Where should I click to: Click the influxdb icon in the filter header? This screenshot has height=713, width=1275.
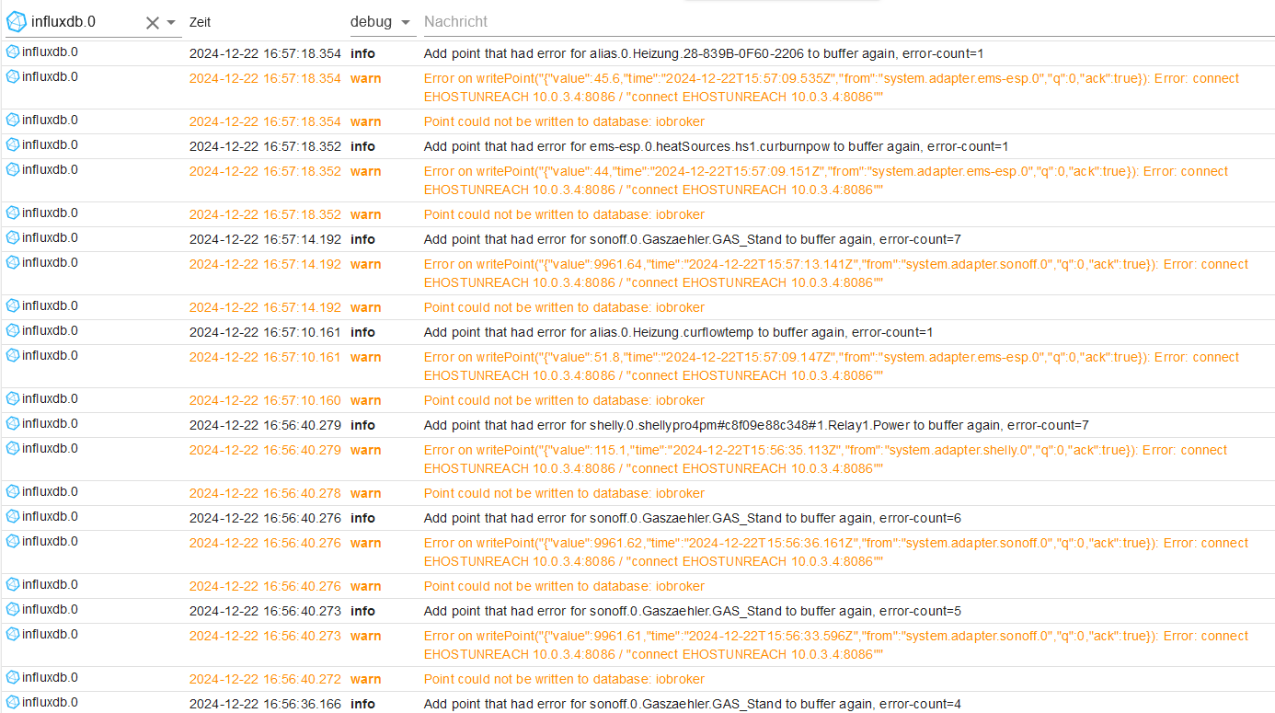click(17, 22)
